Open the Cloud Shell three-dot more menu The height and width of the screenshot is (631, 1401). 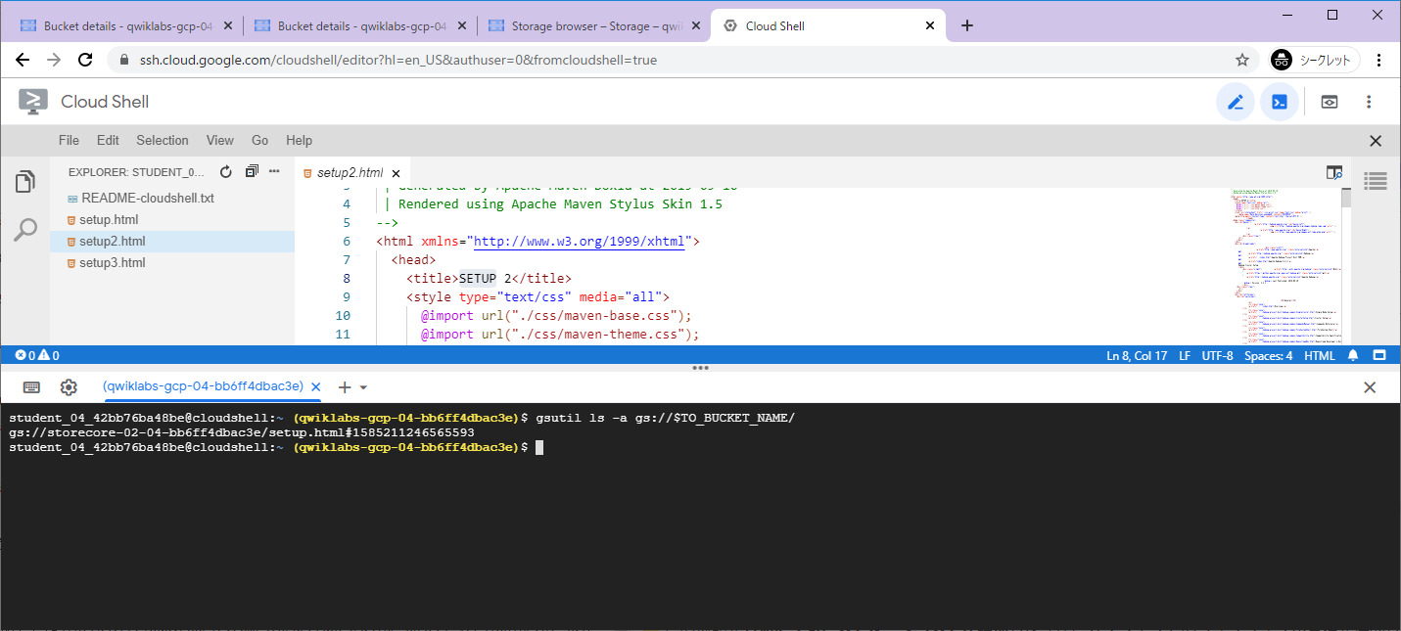point(1370,102)
